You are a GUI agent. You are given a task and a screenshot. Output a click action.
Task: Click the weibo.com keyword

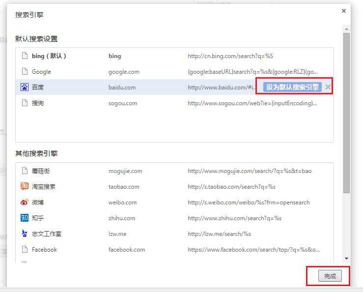tap(122, 203)
